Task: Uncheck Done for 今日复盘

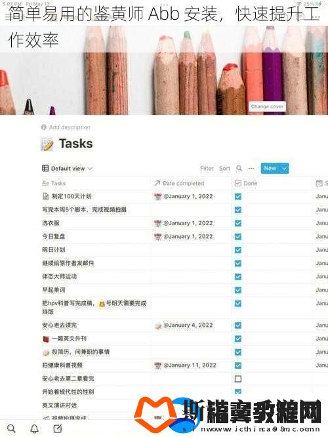Action: [238, 237]
